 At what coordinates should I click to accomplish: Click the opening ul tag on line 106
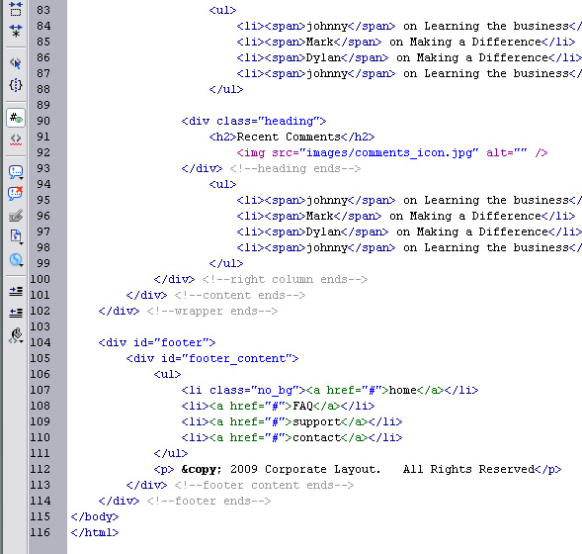(x=167, y=374)
